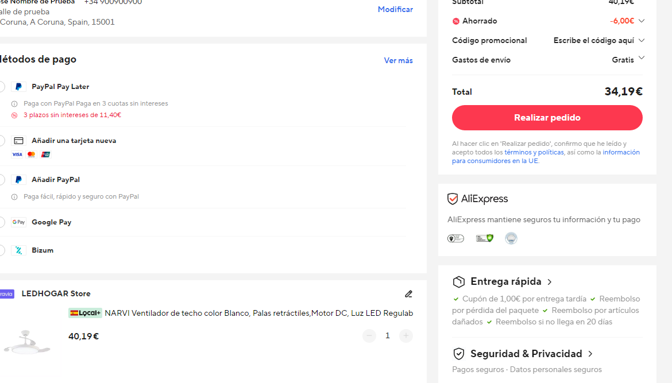This screenshot has height=383, width=672.
Task: Select Añadir una tarjeta nueva option
Action: [x=2, y=141]
